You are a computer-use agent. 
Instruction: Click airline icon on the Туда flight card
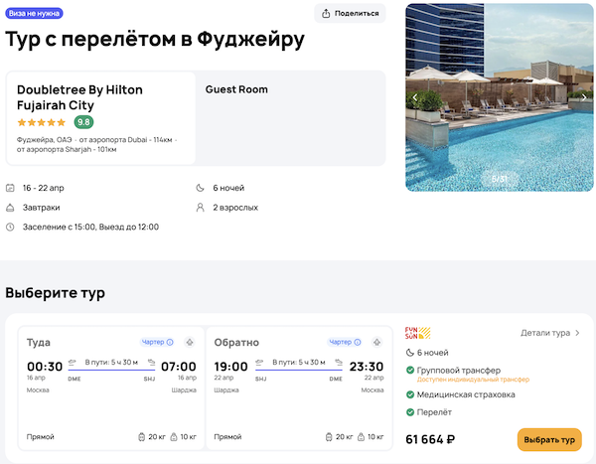click(x=189, y=342)
